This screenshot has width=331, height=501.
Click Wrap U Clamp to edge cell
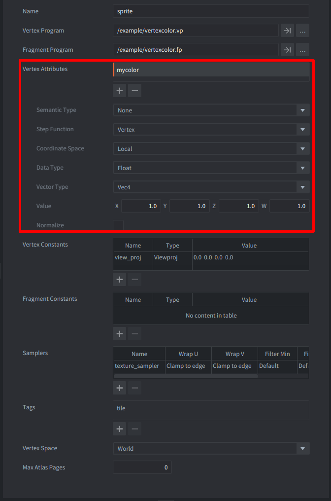[x=188, y=366]
